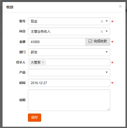Image resolution: width=127 pixels, height=128 pixels.
Task: Focus the 金额 field containing 45880
Action: point(57,42)
